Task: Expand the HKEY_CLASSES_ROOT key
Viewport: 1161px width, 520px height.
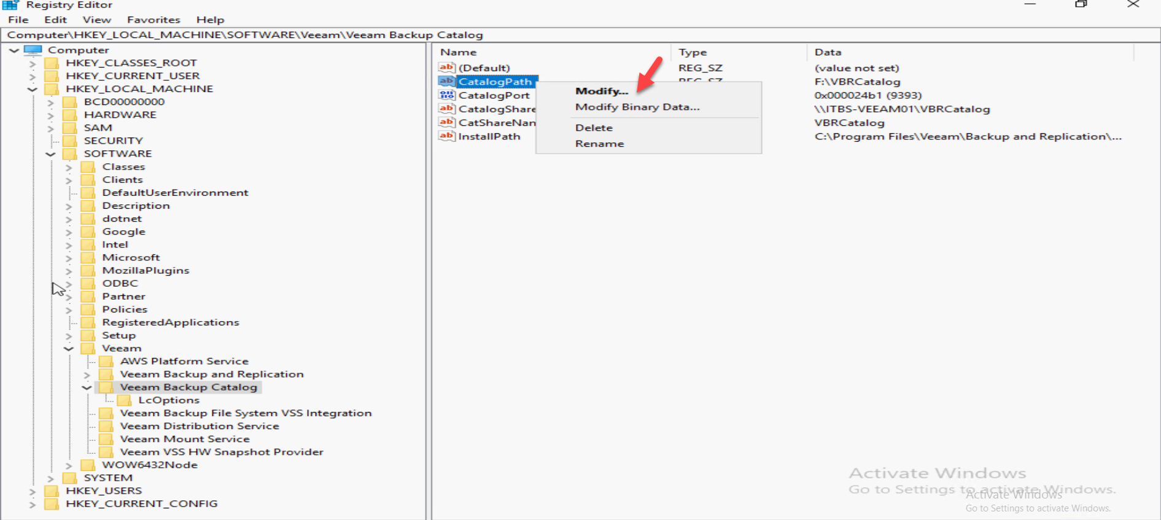Action: [x=33, y=63]
